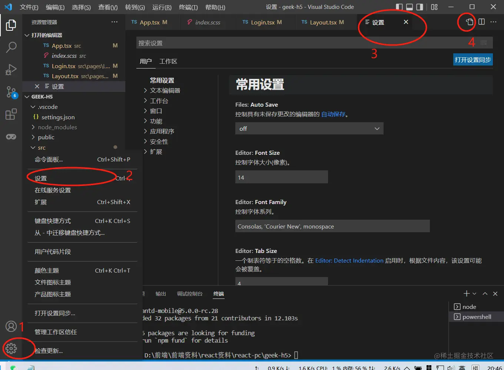Choose 检查更新... in the Manage menu
The width and height of the screenshot is (504, 370).
click(x=82, y=351)
